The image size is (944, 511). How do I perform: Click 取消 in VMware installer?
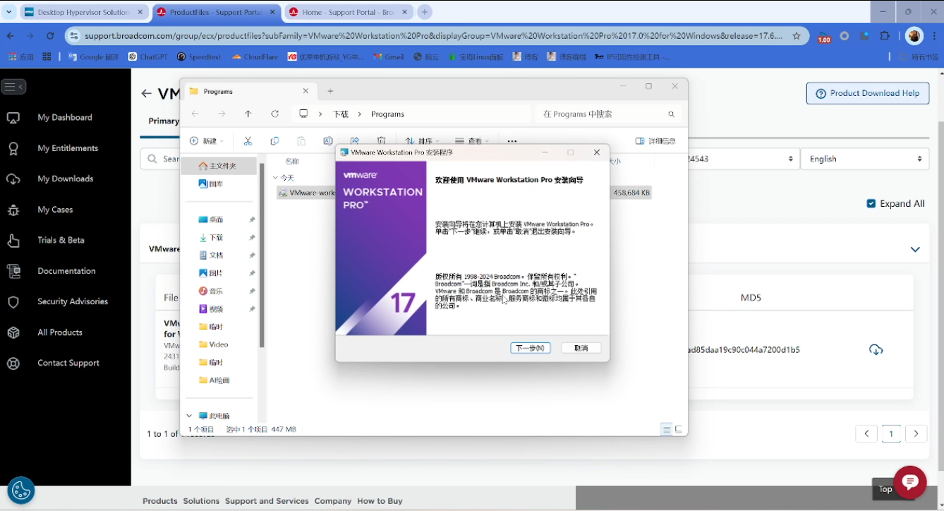pyautogui.click(x=581, y=348)
